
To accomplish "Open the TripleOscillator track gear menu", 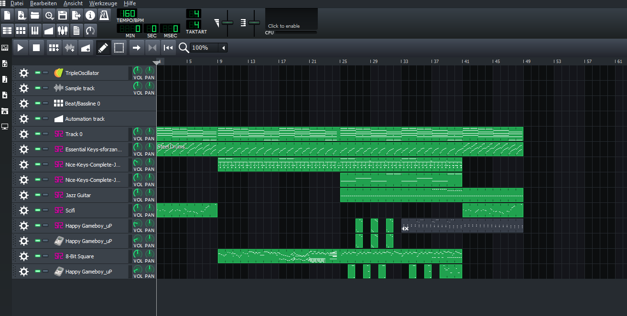I will pos(23,73).
